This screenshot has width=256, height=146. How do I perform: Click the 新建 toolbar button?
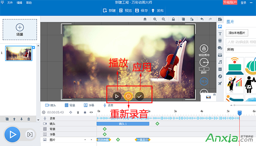[x=109, y=11]
